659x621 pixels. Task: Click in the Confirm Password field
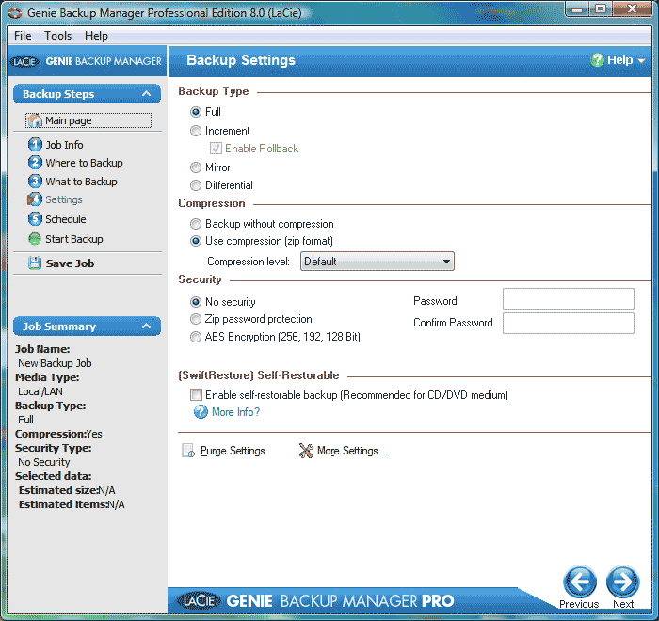pos(569,323)
